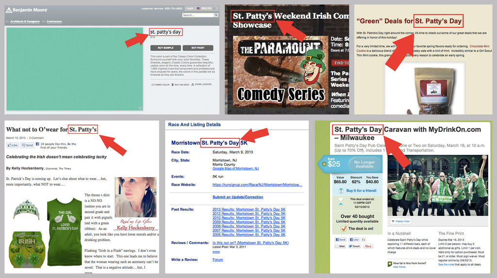Click the red FIND TIC button
The height and width of the screenshot is (278, 497).
(340, 63)
